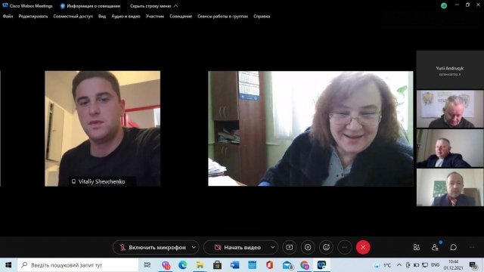Open Microsoft Edge from taskbar
The width and height of the screenshot is (484, 272).
point(182,265)
